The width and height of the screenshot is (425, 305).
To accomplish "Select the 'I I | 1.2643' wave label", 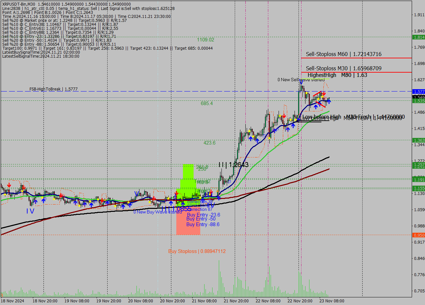I will point(233,165).
